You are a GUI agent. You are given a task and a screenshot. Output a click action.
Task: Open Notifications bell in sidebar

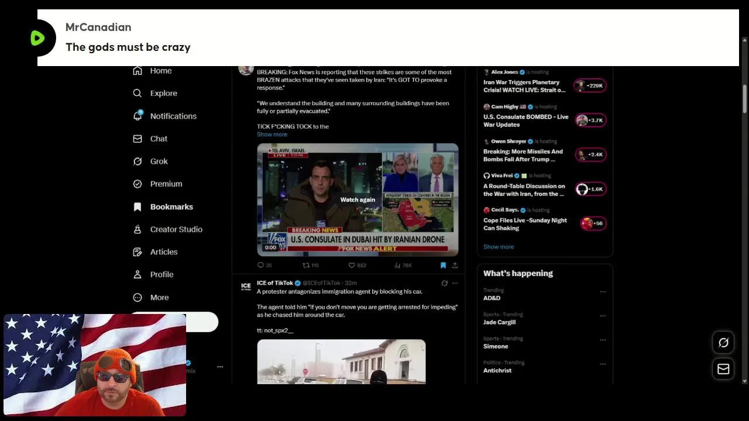164,116
